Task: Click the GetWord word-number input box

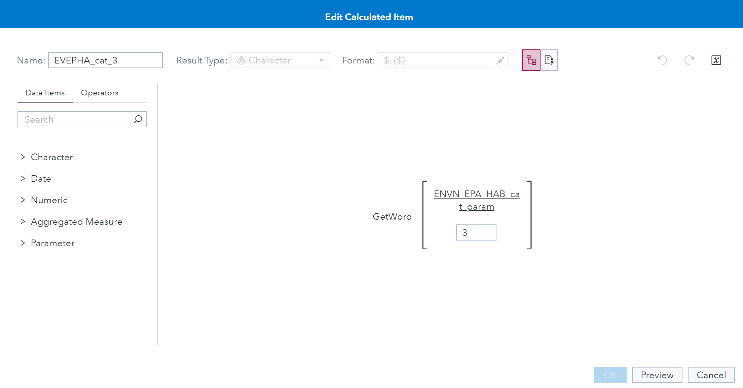Action: click(476, 232)
